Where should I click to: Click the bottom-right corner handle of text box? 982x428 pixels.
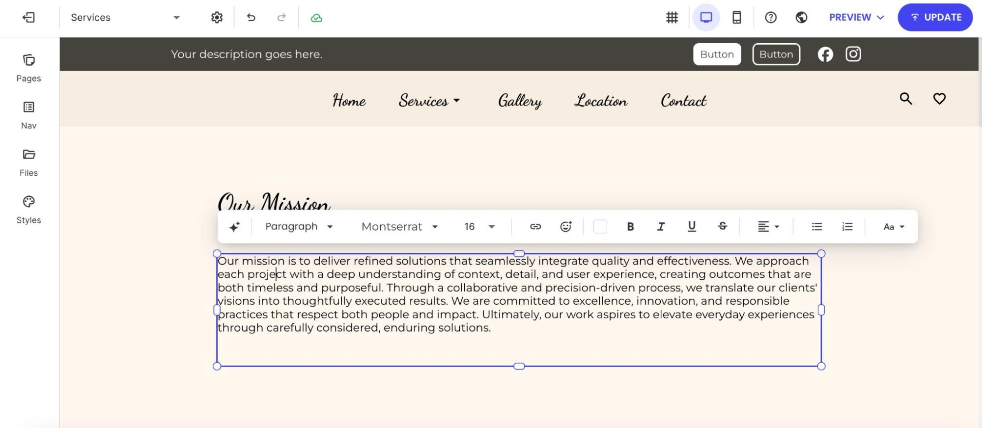[821, 366]
